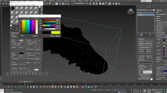
Task: Toggle the Active View Only checkbox
Action: pos(157,34)
